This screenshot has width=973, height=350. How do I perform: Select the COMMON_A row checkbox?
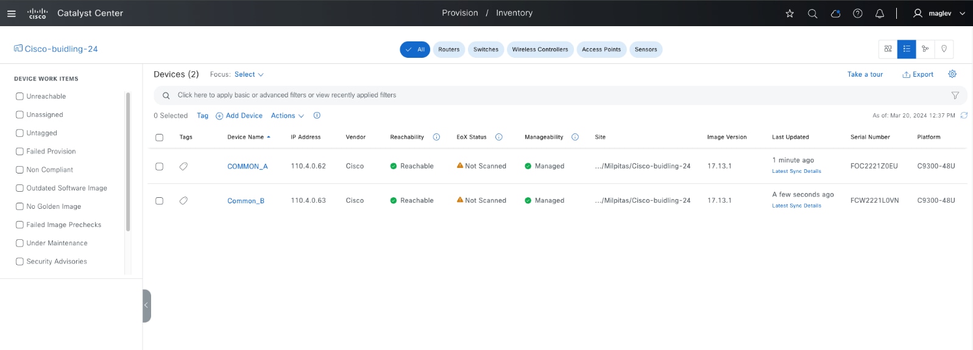pos(159,166)
